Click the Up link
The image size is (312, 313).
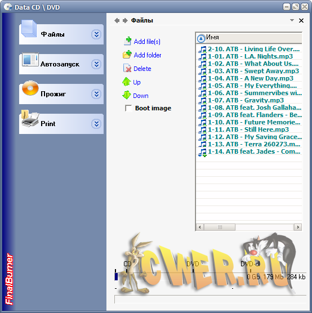click(137, 82)
